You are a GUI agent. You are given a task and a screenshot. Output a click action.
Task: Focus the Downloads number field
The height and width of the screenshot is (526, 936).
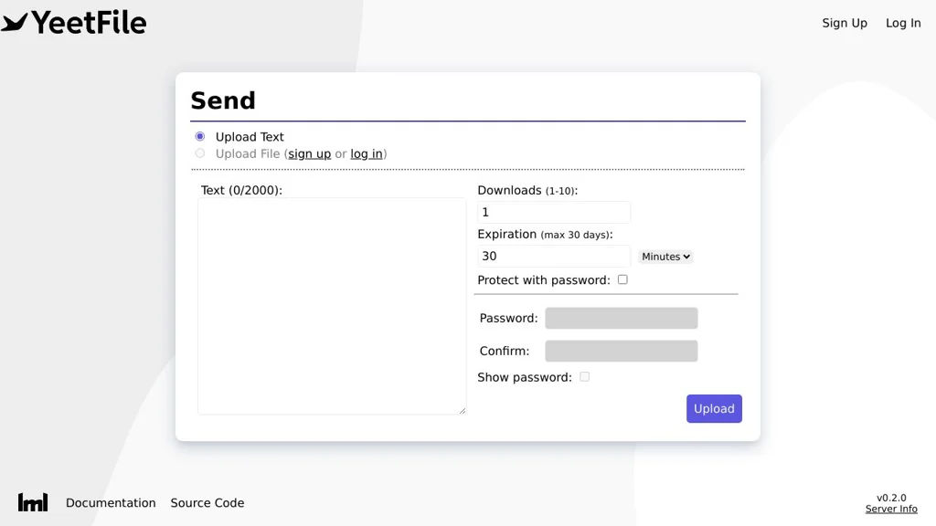tap(554, 212)
